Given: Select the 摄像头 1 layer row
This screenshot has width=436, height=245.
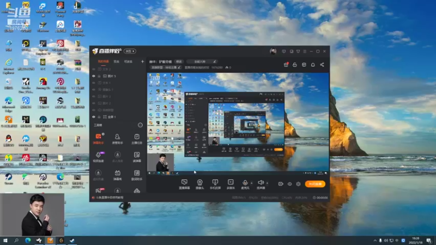Looking at the screenshot, I should click(x=117, y=90).
